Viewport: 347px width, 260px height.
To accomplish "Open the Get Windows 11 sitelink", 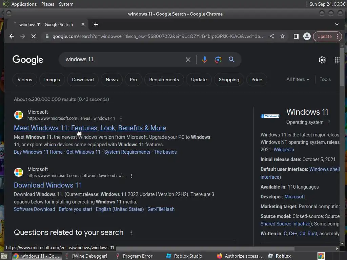I will point(83,152).
